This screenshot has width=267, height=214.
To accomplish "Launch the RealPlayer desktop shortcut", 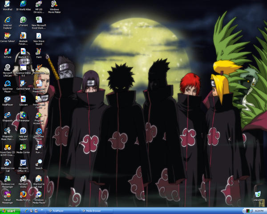I will pyautogui.click(x=8, y=101).
